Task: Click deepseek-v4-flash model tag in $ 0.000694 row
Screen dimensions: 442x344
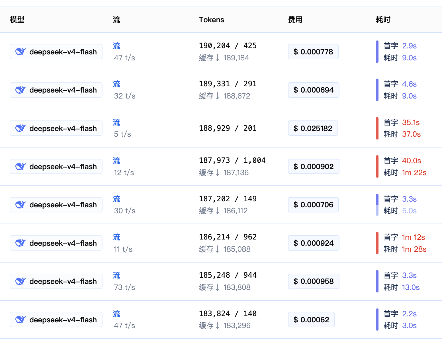Action: click(56, 90)
